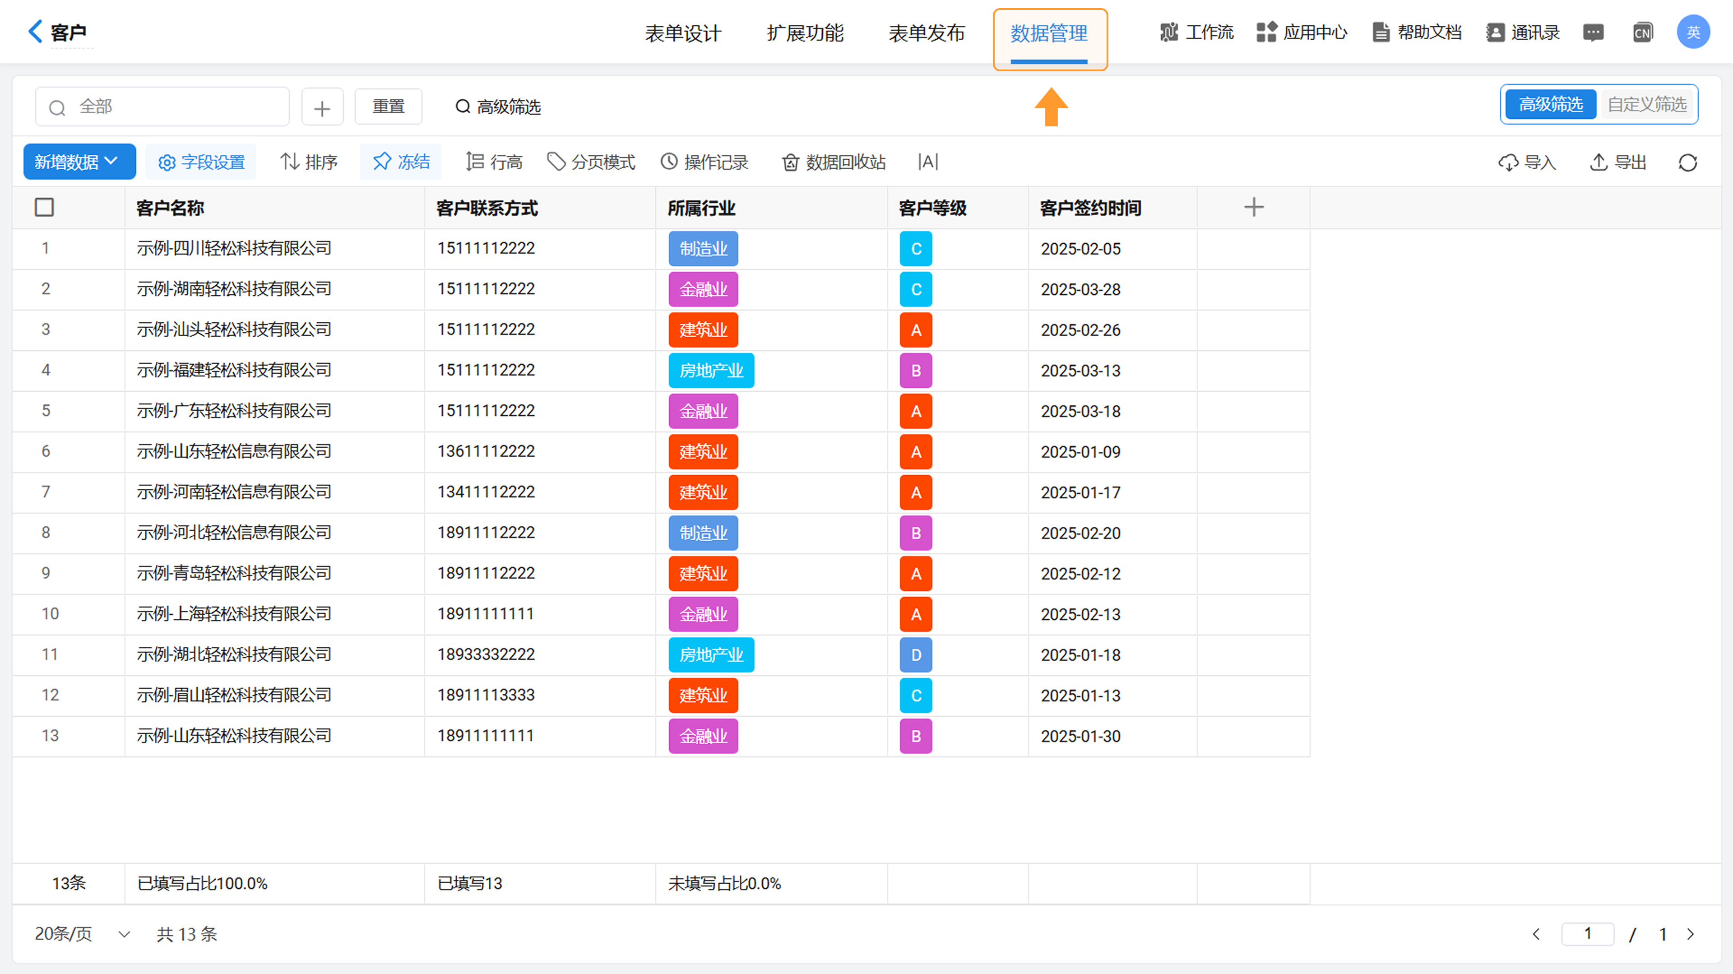Refresh the table with the circular arrow icon
The image size is (1733, 974).
[x=1688, y=163]
